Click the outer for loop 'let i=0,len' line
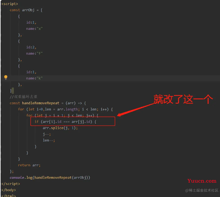This screenshot has width=220, height=197. [x=65, y=109]
